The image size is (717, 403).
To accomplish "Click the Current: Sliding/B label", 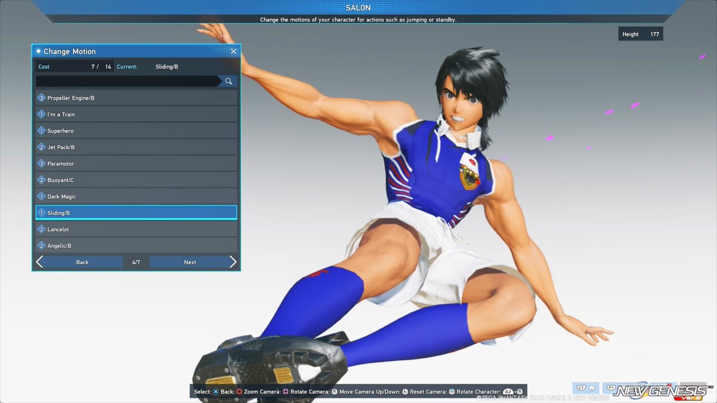I will [x=148, y=67].
